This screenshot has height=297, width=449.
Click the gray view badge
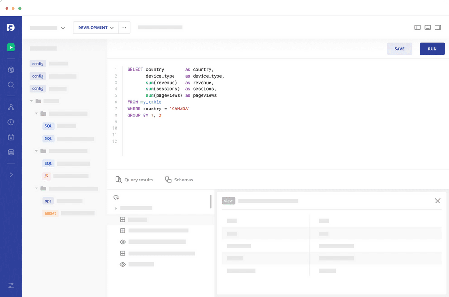pos(229,201)
